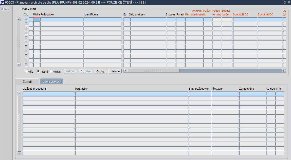291x160 pixels.
Task: Click the Interval column header label
Action: (x=197, y=11)
